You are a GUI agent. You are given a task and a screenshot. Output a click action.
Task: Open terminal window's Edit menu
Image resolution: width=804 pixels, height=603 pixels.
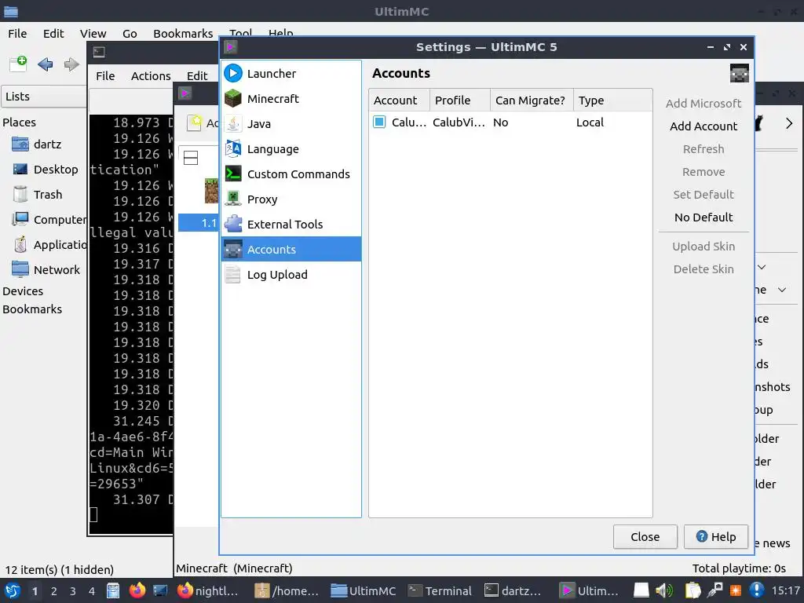pyautogui.click(x=197, y=76)
